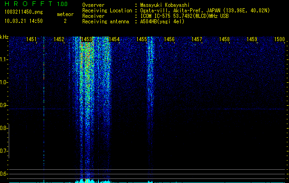Click the narrow meteor echo after 1455

pos(151,107)
